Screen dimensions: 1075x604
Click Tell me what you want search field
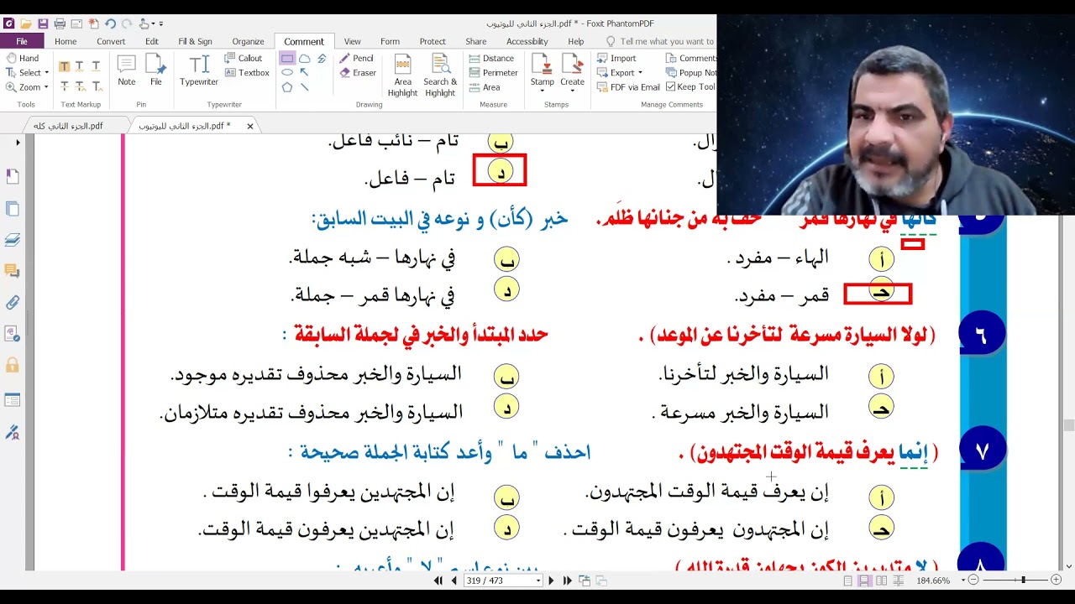coord(659,41)
